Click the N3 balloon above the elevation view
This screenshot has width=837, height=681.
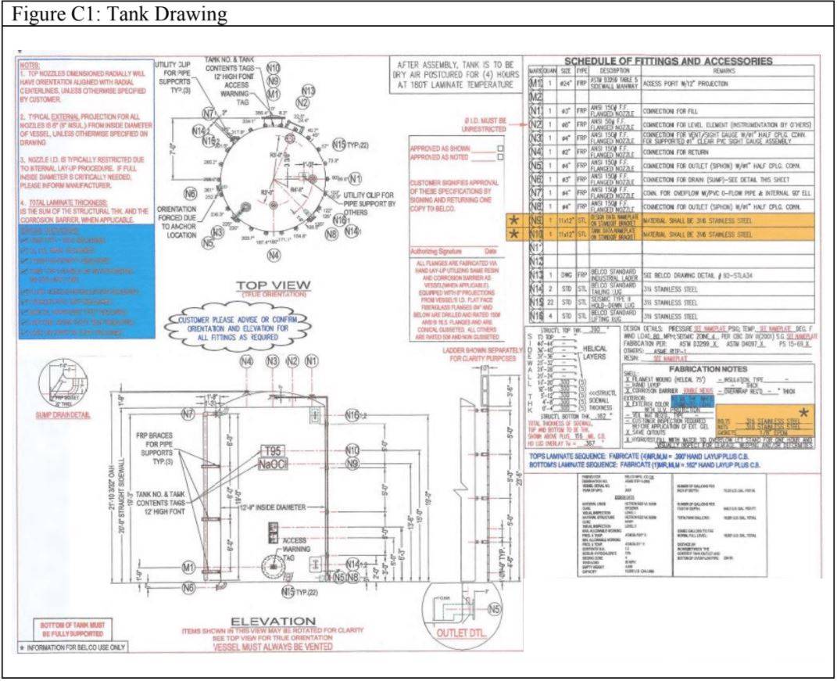273,361
